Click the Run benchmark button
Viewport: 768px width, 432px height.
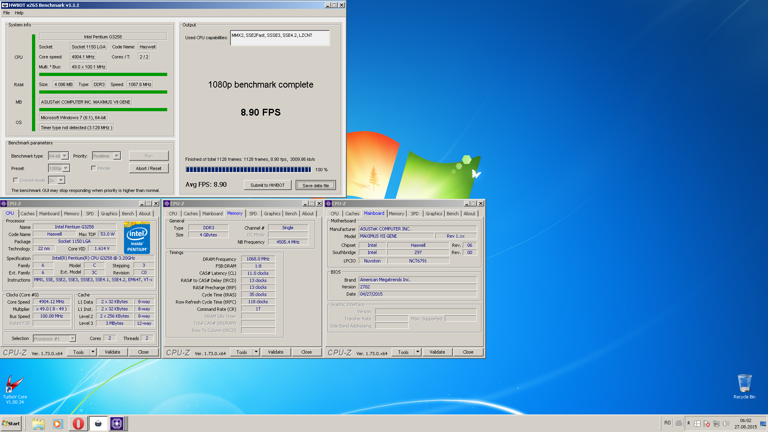pyautogui.click(x=149, y=156)
